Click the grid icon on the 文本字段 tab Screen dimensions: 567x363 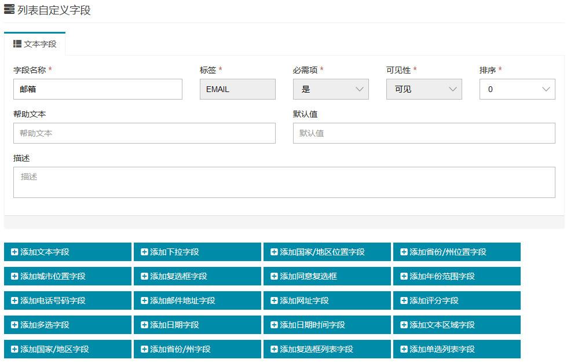tap(17, 44)
